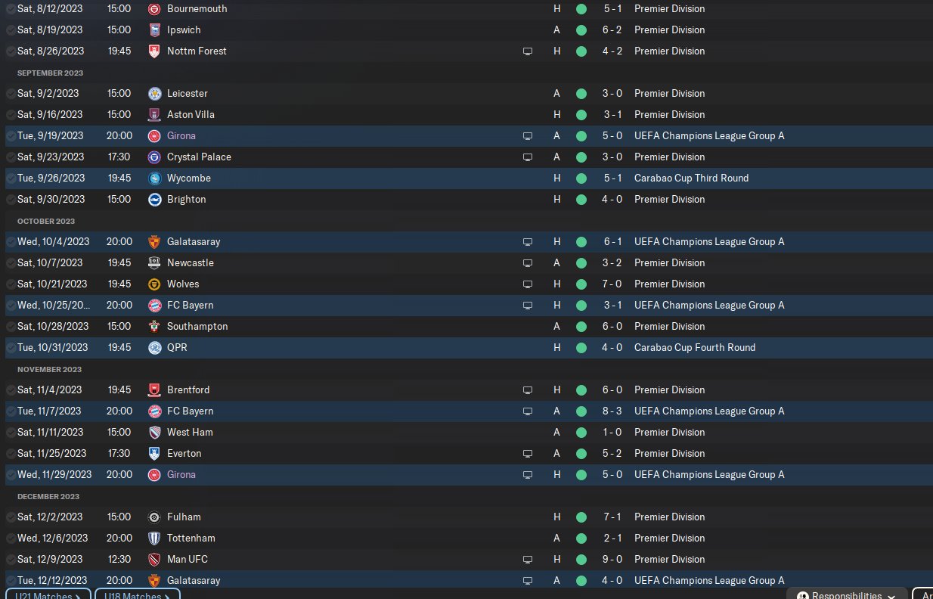Click TV broadcast icon on Nottm Forest row
Viewport: 933px width, 599px height.
pyautogui.click(x=528, y=51)
